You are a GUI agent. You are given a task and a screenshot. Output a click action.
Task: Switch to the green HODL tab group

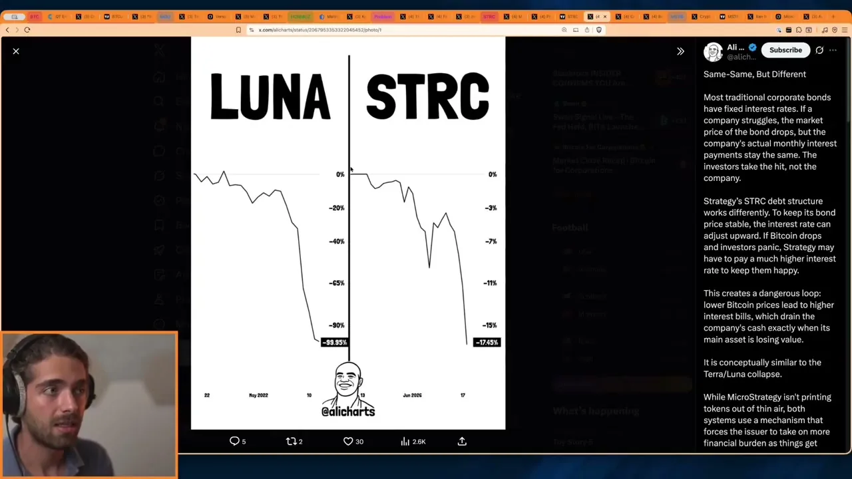pyautogui.click(x=300, y=17)
